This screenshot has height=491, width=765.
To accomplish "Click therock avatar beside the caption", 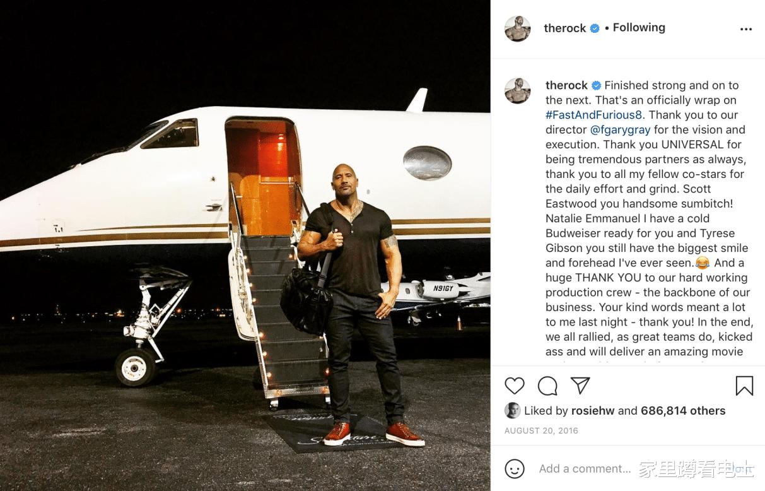I will pos(518,92).
